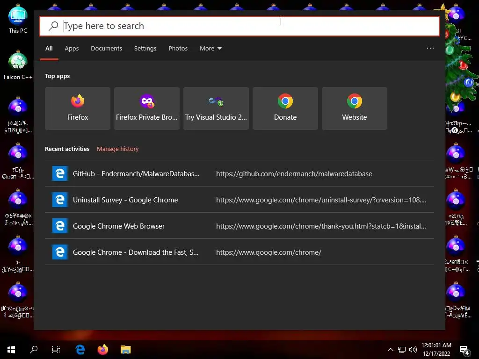Open File Explorer from the taskbar

pyautogui.click(x=125, y=350)
